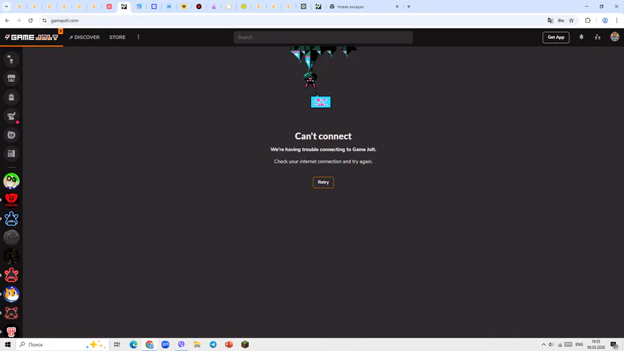Open the password key icon
Image resolution: width=624 pixels, height=351 pixels.
[x=561, y=20]
